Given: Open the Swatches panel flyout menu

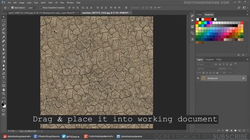Looking at the screenshot, I should 247,14.
